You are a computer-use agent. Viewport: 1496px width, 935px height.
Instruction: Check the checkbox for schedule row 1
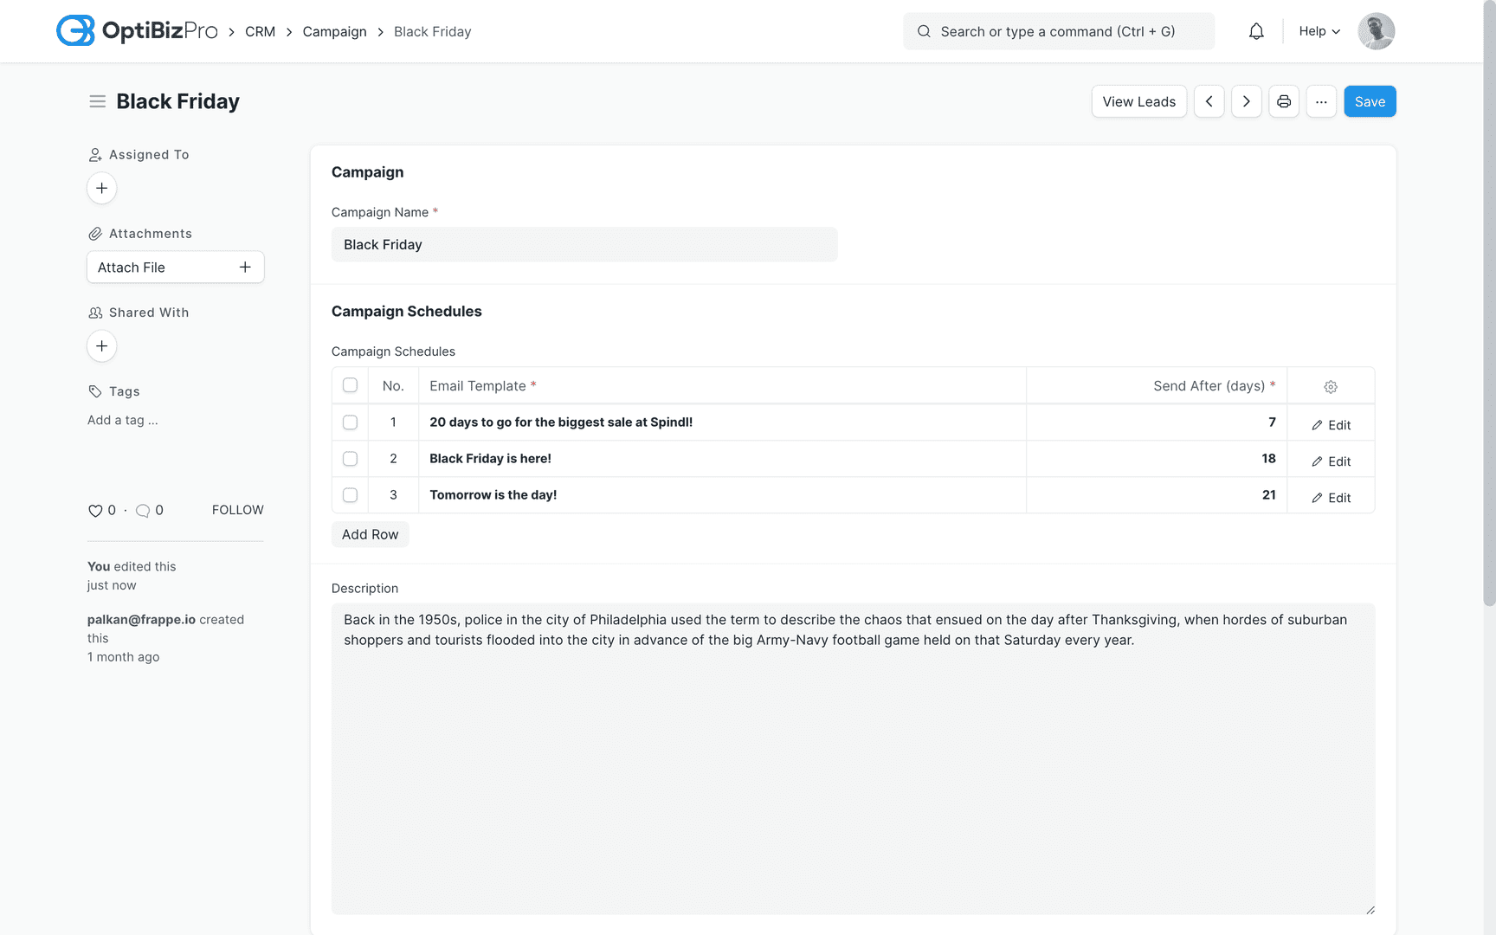coord(350,422)
